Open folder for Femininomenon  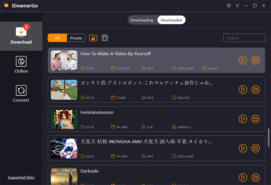tap(255, 119)
